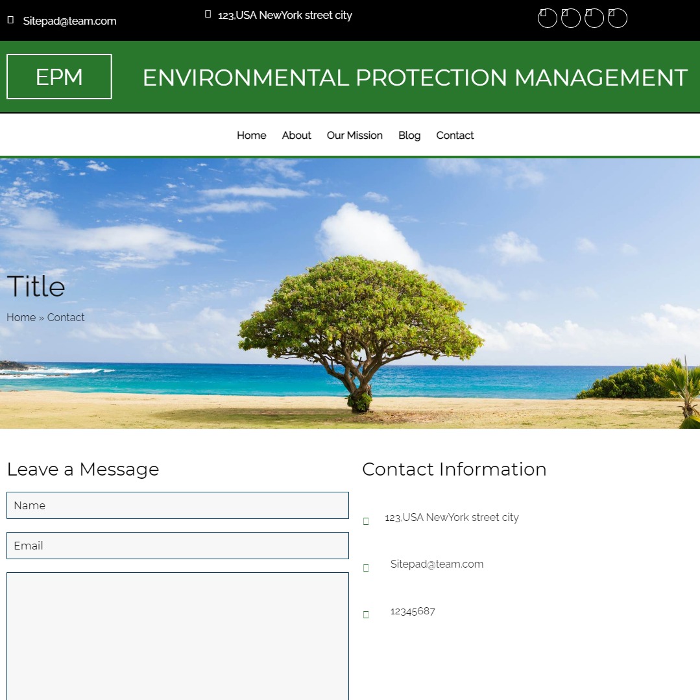Click the email icon under Contact Information
The width and height of the screenshot is (700, 700).
pos(366,568)
